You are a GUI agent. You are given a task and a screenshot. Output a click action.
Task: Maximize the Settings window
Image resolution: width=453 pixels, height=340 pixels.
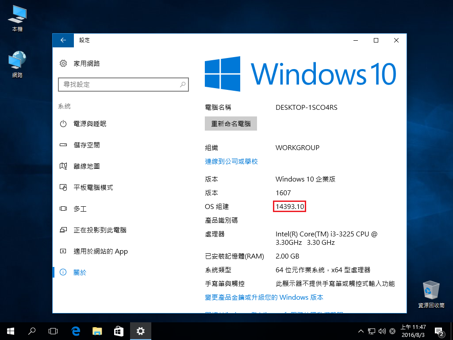point(376,40)
